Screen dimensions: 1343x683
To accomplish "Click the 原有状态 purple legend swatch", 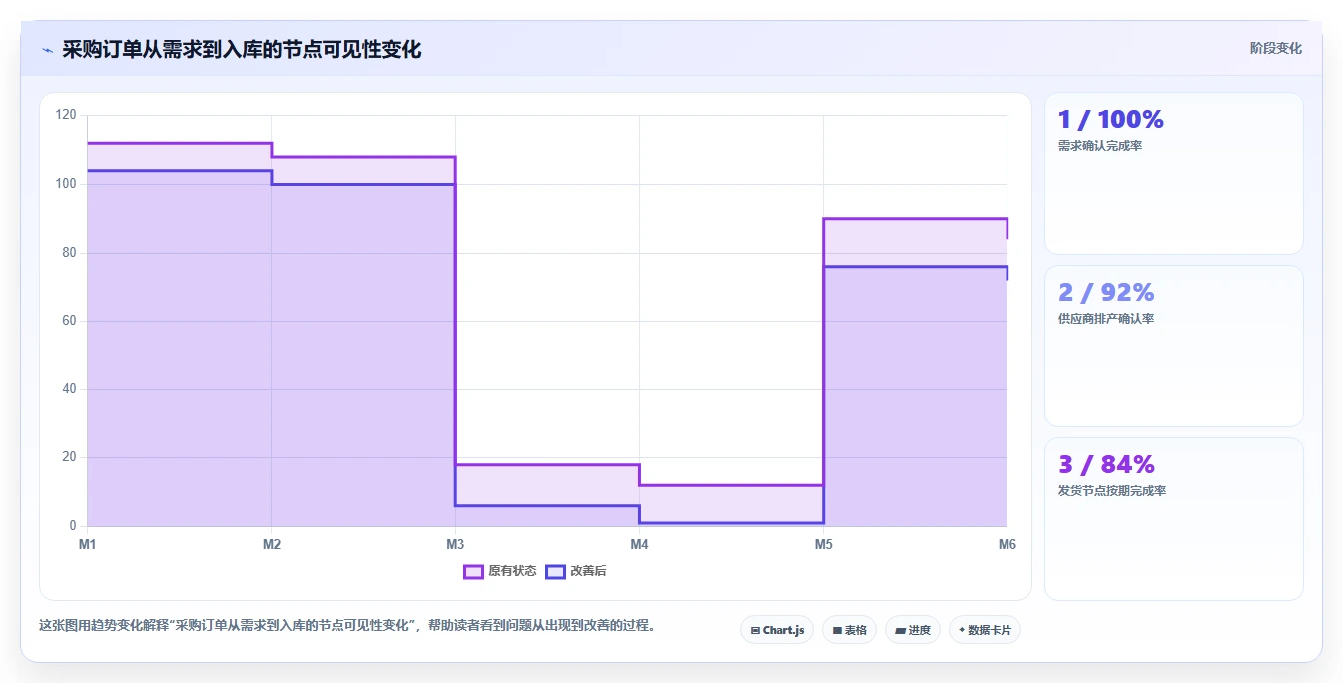I will pyautogui.click(x=473, y=571).
